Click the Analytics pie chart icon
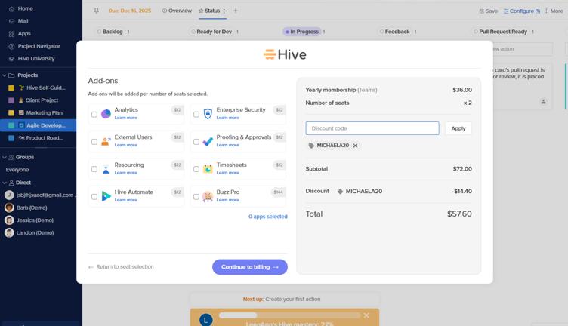Screen dimensions: 568x326 pos(106,114)
